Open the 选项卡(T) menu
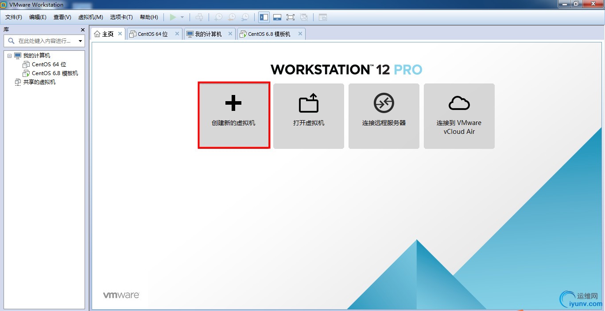Screen dimensions: 605x311 click(x=121, y=17)
